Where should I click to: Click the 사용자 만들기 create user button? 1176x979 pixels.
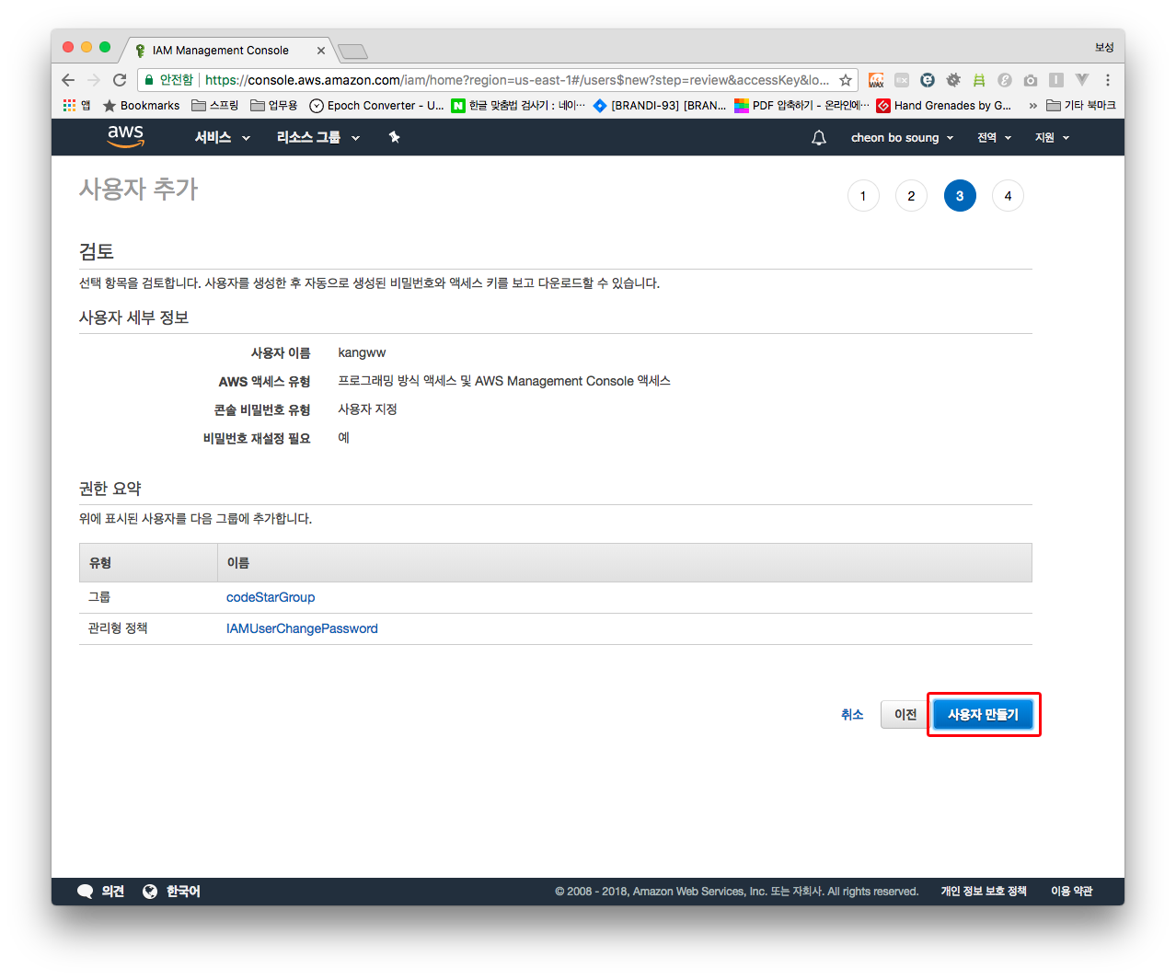pos(983,714)
